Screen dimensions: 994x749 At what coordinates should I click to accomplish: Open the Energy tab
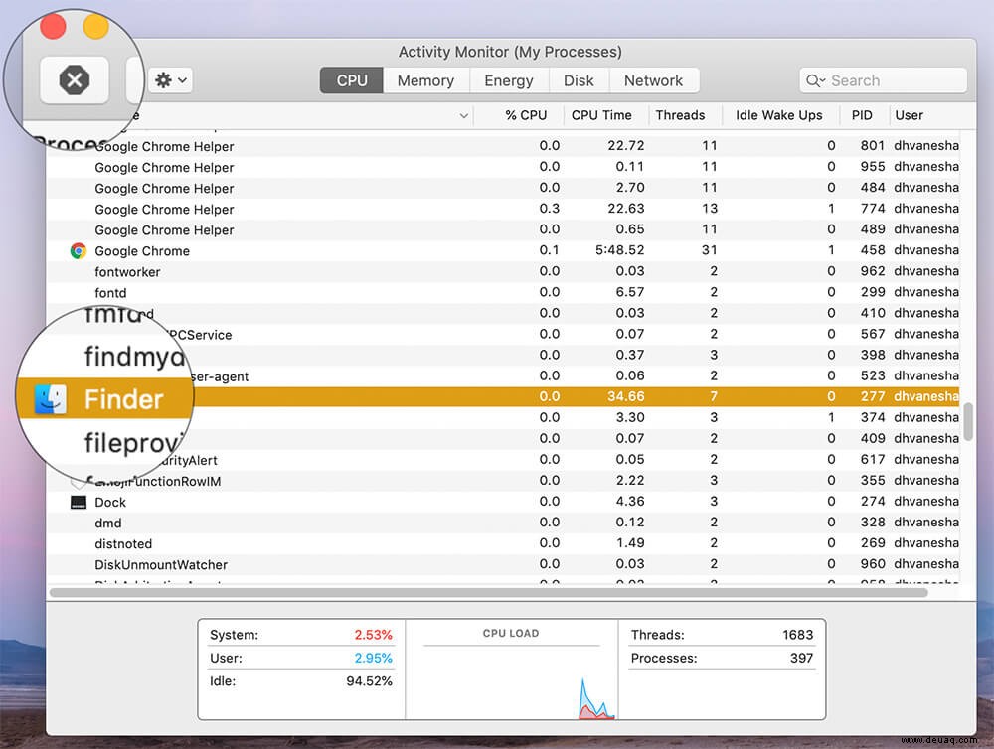(509, 80)
